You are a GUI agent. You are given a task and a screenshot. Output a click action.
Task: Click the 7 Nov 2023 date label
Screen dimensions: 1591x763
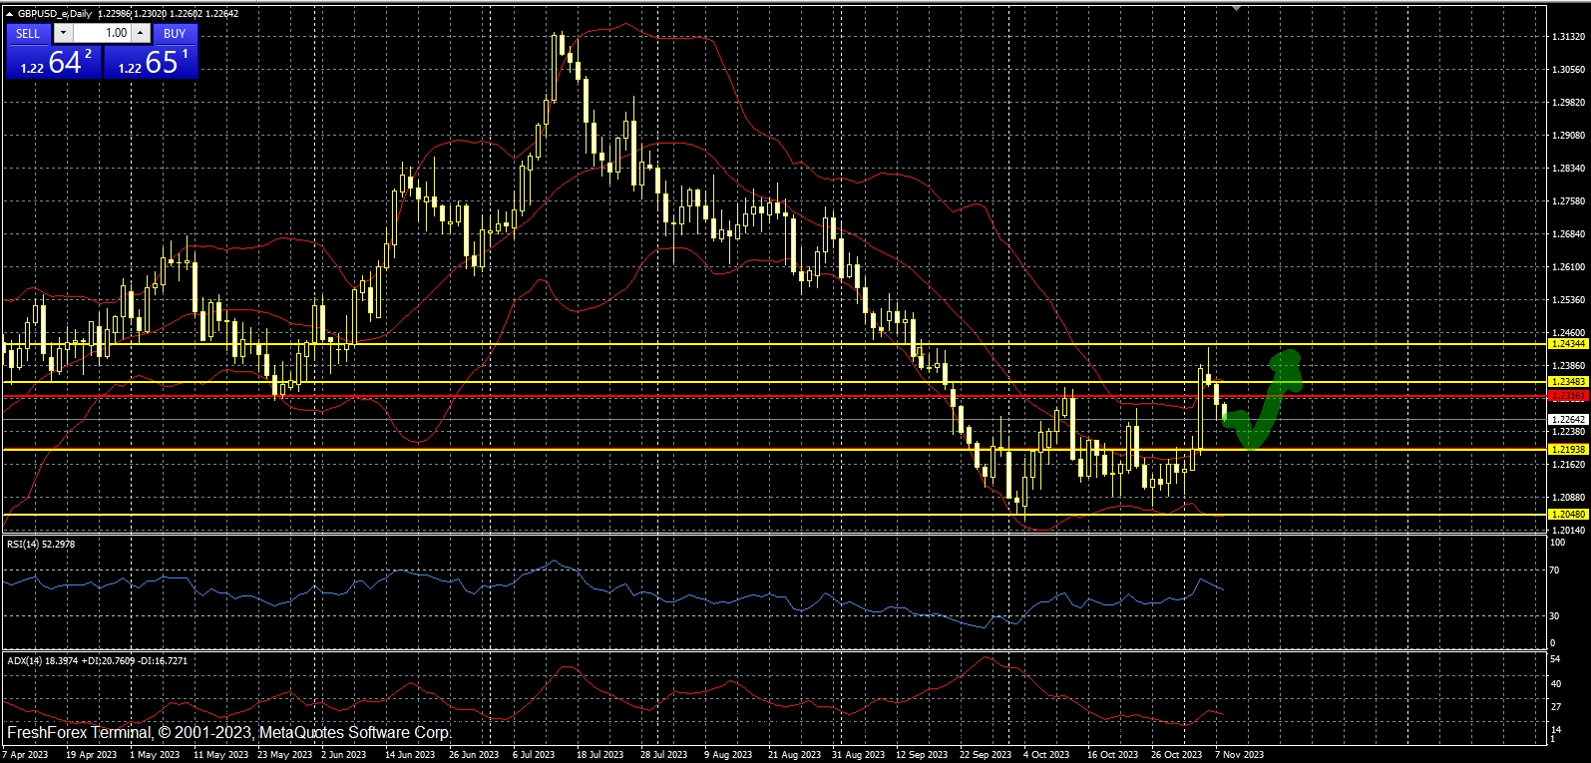tap(1238, 755)
